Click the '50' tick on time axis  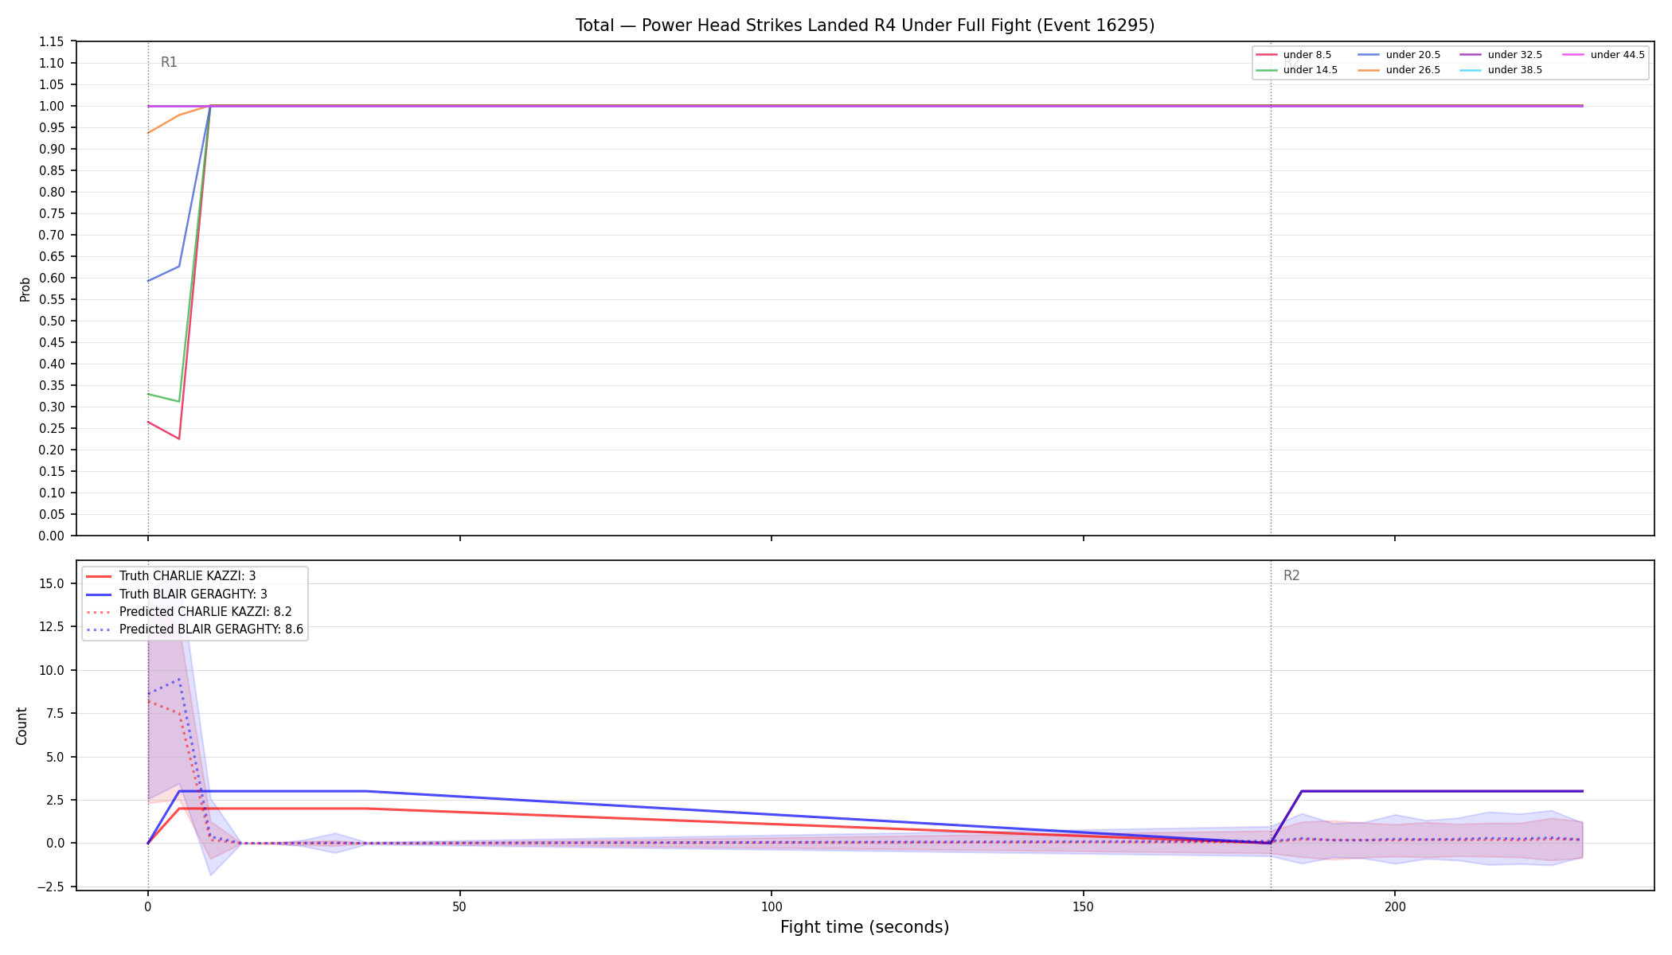click(459, 906)
